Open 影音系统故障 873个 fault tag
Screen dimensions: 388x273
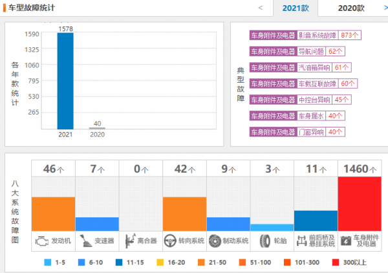[x=305, y=35]
